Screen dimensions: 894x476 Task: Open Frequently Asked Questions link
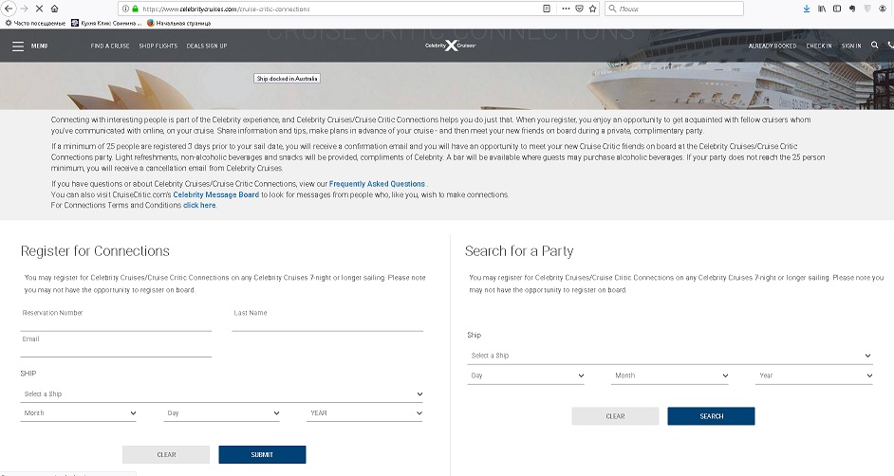pos(377,184)
